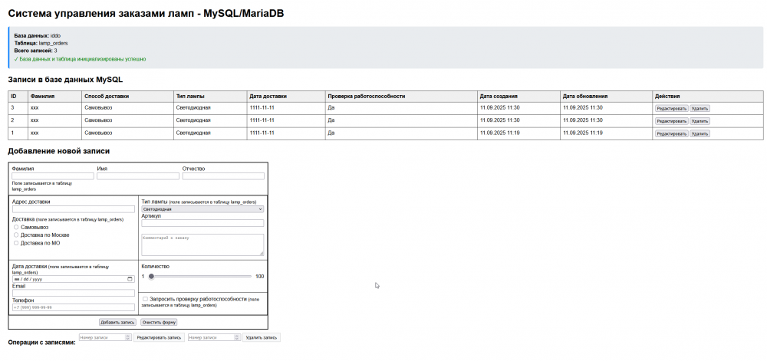
Task: Click the stepper on delete record number field
Action: coord(238,337)
